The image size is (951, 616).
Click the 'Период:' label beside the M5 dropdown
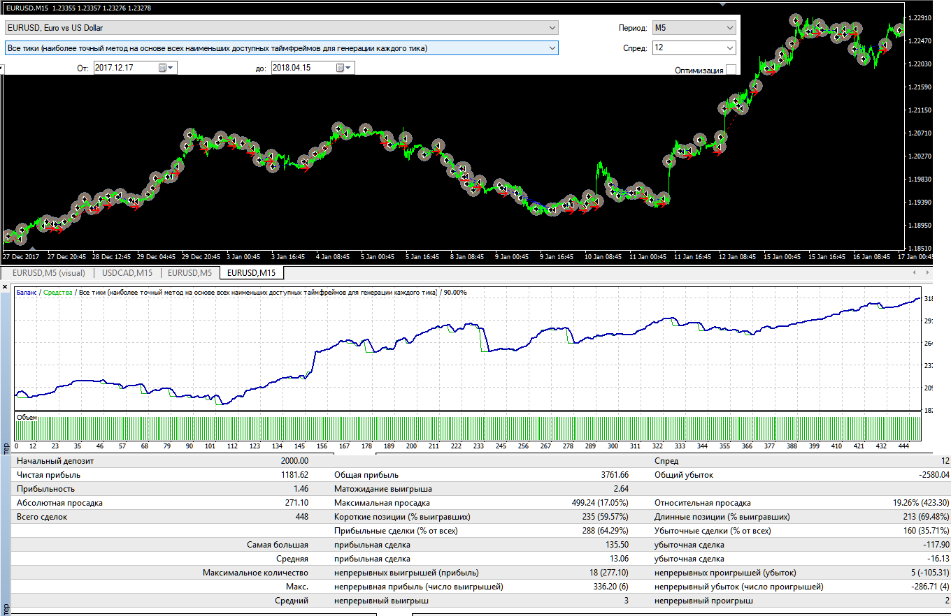coord(633,28)
